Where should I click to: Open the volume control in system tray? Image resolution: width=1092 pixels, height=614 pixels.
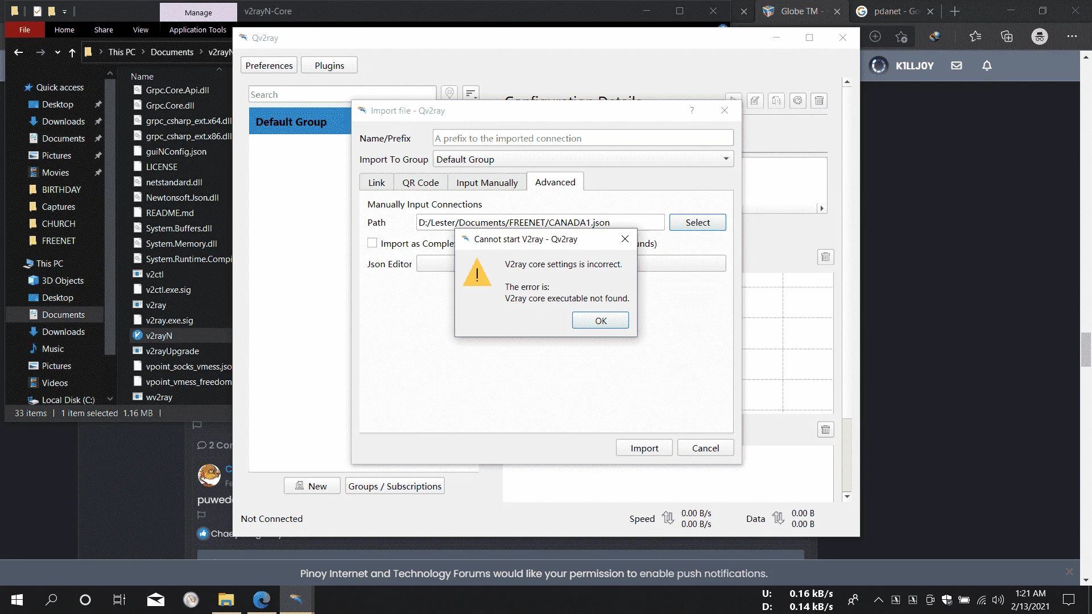(x=998, y=600)
